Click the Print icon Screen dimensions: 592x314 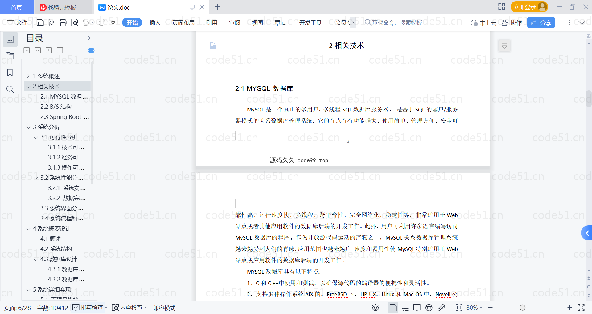[63, 22]
